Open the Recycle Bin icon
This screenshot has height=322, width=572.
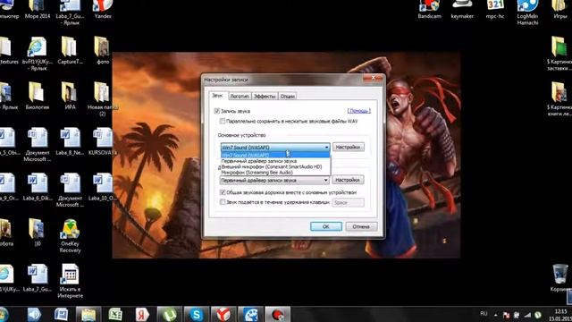click(x=560, y=278)
